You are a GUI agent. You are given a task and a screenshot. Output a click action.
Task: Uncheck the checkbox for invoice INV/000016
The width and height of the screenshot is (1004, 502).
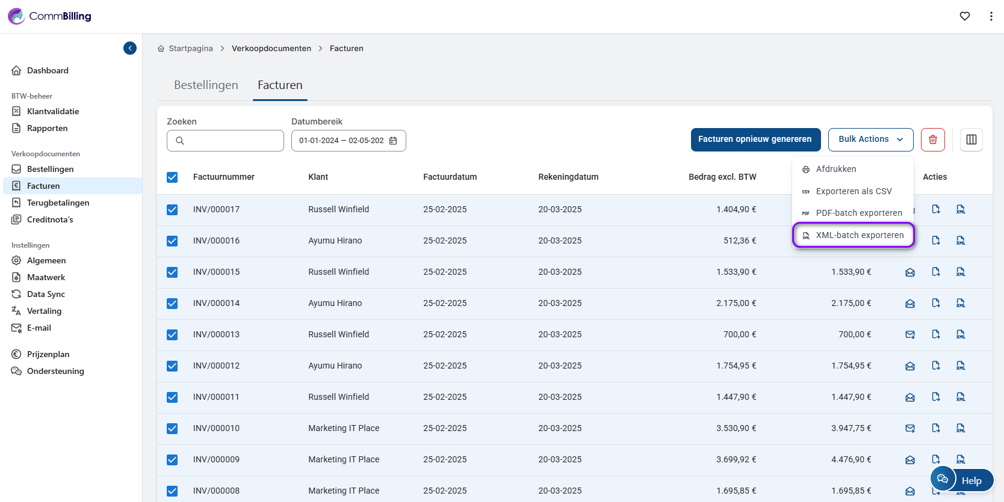coord(172,241)
